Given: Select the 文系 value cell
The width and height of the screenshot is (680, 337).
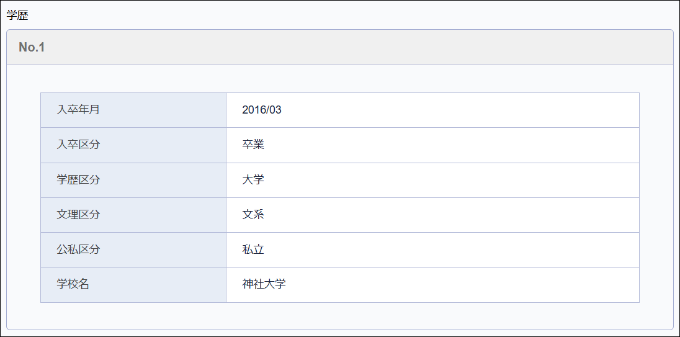Looking at the screenshot, I should 253,215.
